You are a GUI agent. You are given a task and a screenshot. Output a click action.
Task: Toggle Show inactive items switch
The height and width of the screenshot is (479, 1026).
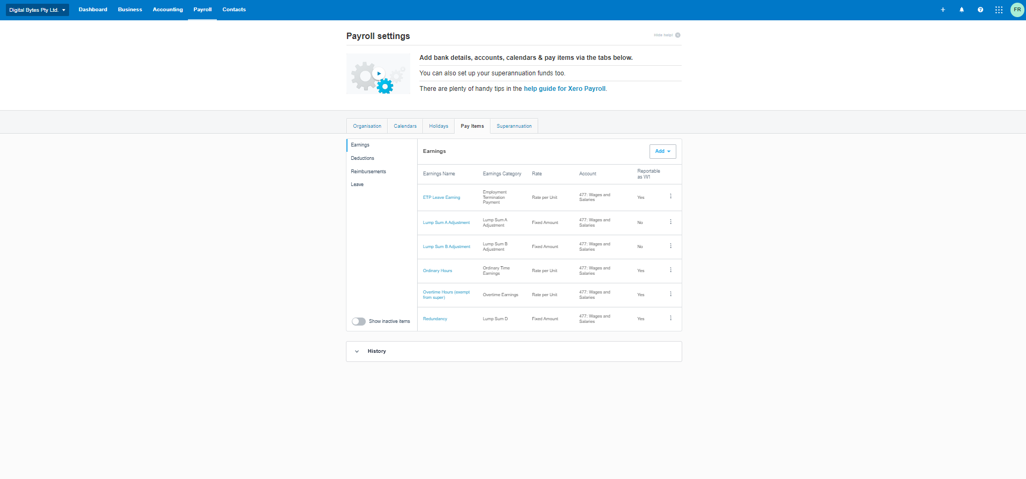[x=359, y=321]
